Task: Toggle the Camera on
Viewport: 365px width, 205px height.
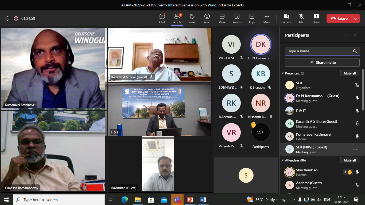Action: tap(286, 18)
